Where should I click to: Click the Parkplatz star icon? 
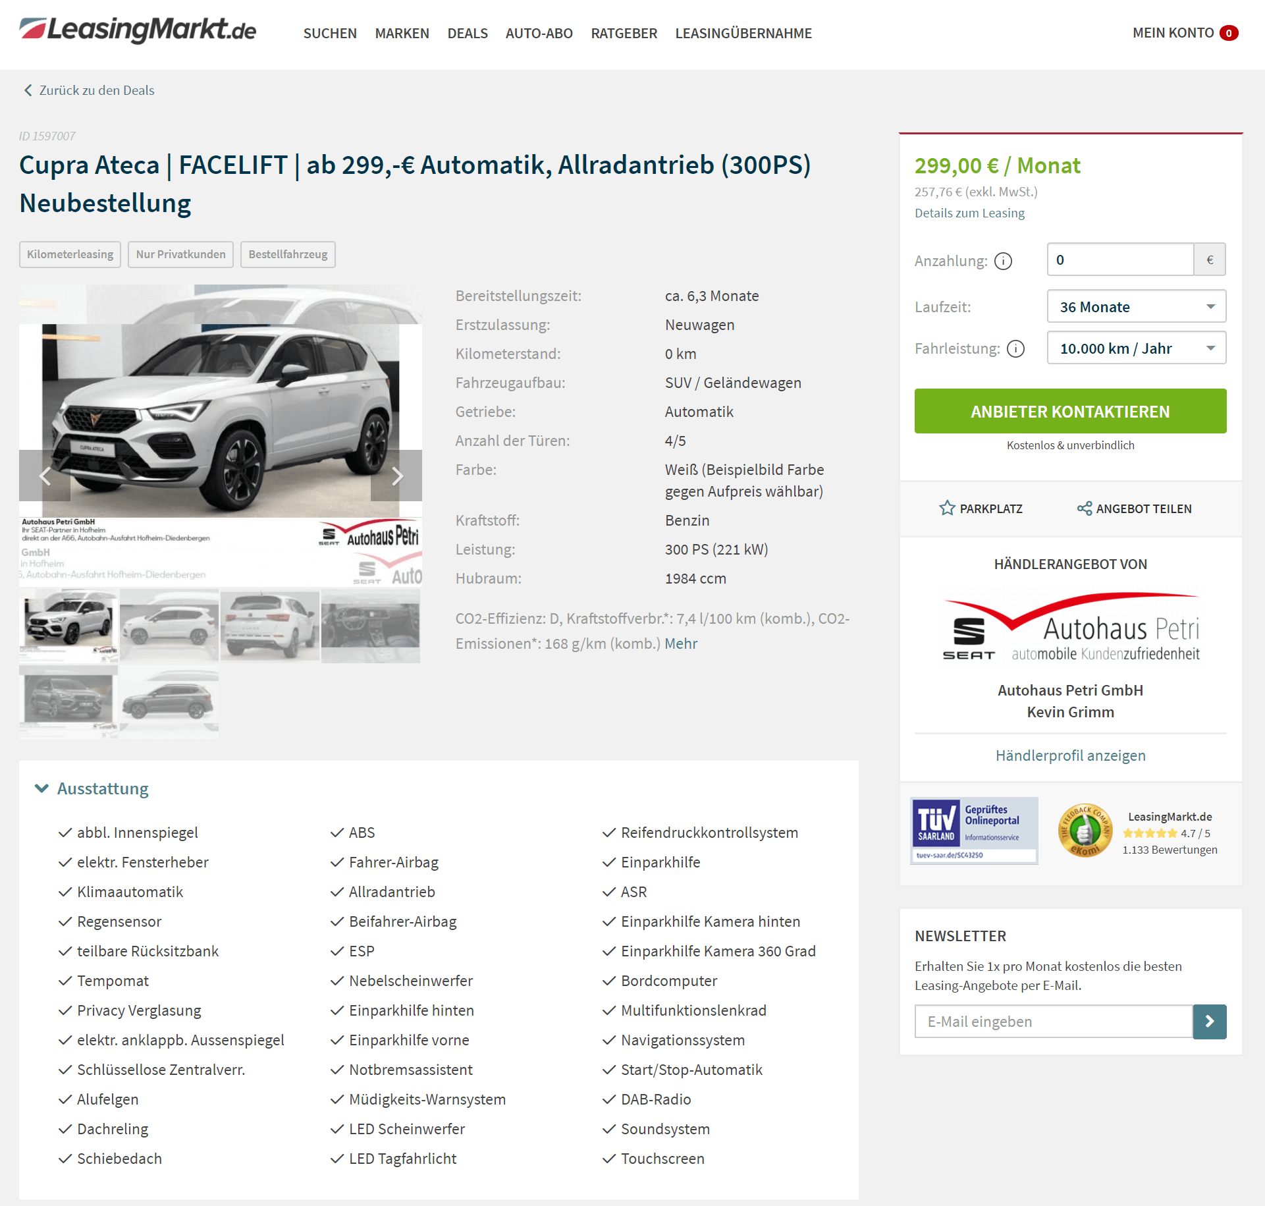[x=947, y=508]
